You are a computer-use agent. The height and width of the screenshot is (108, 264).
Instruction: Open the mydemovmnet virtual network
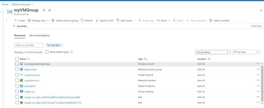(32, 75)
